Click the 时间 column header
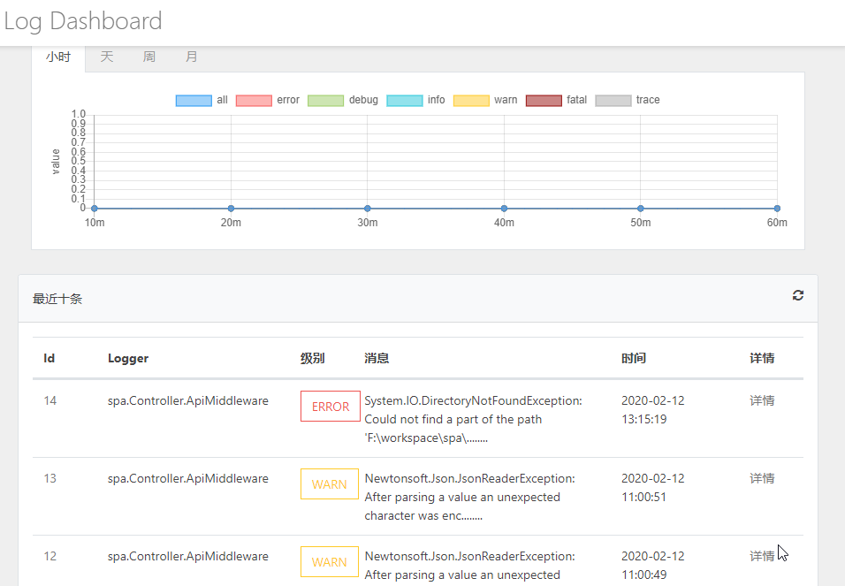The image size is (845, 586). tap(634, 359)
